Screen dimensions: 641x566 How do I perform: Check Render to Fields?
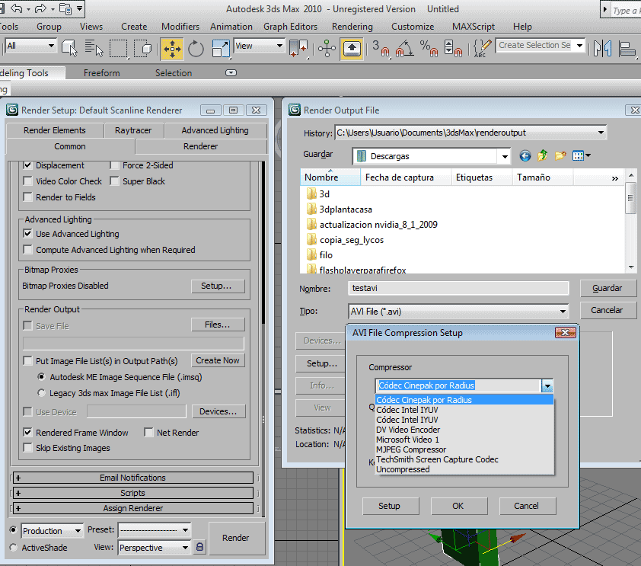[27, 197]
